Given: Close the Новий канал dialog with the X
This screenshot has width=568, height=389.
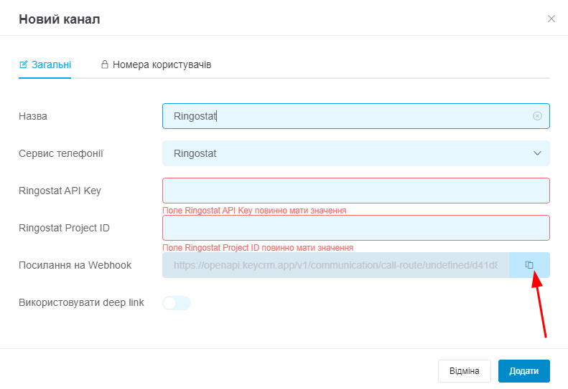Looking at the screenshot, I should tap(551, 19).
